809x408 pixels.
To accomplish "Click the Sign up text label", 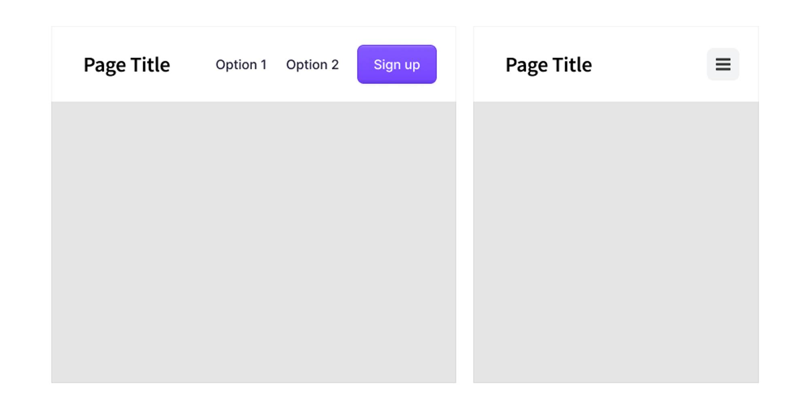I will (x=397, y=65).
